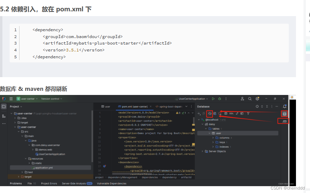Open the IDE main menu hamburger icon
This screenshot has width=310, height=193.
click(11, 99)
